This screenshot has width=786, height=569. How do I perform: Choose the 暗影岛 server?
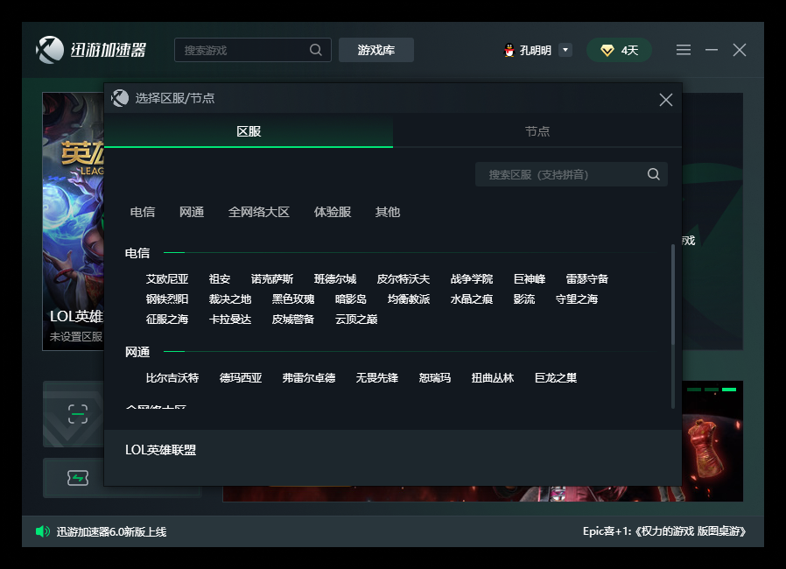pyautogui.click(x=351, y=299)
